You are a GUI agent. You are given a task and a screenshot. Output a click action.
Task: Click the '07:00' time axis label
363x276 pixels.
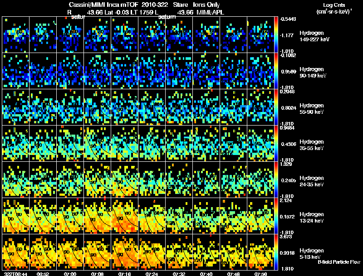70,274
